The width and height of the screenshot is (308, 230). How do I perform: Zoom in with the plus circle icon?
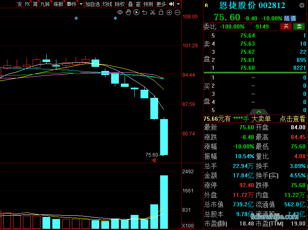pos(170,13)
